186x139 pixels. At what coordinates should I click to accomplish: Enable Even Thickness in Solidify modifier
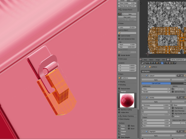[x=173, y=111]
